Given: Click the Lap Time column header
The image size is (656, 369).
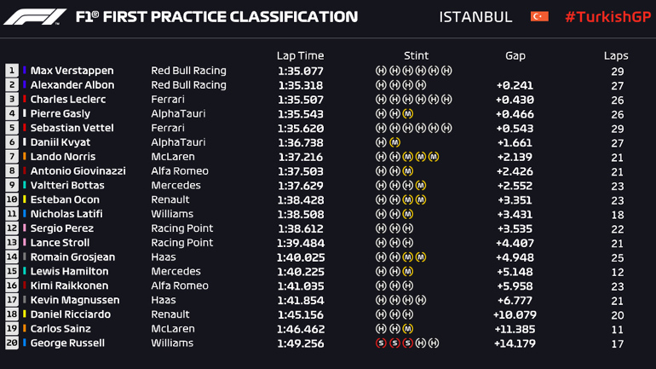Looking at the screenshot, I should point(300,56).
